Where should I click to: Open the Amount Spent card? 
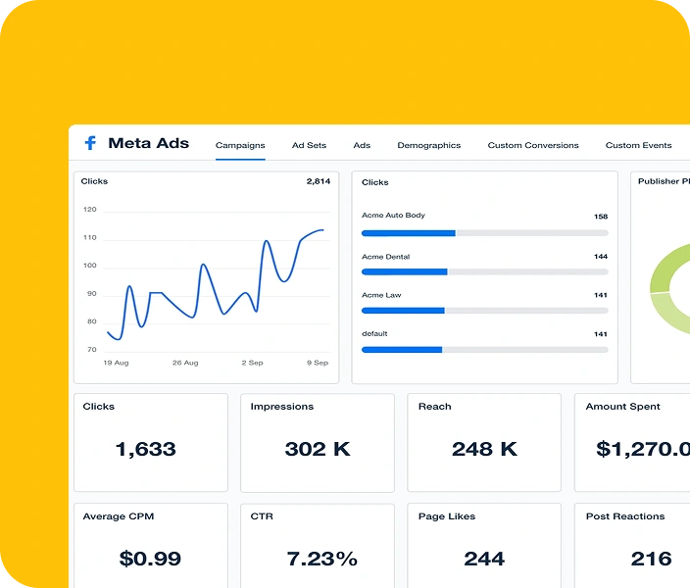633,442
